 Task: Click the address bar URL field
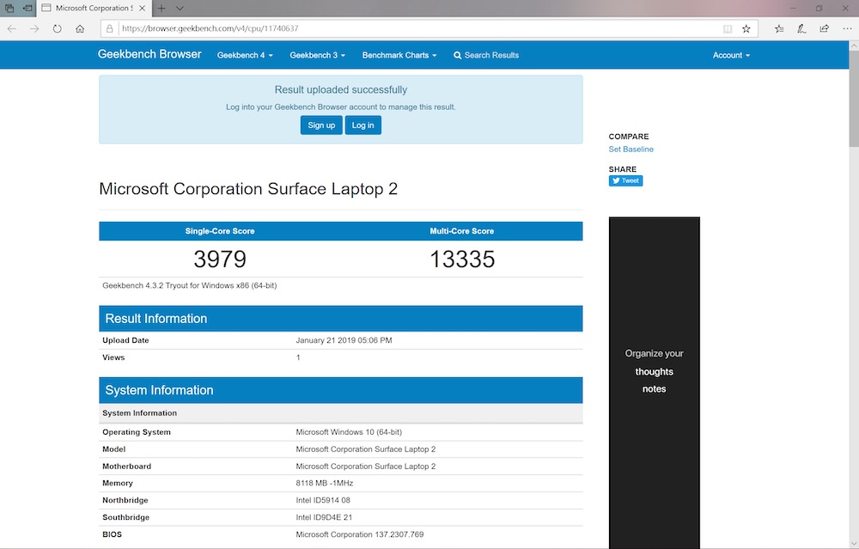click(412, 28)
